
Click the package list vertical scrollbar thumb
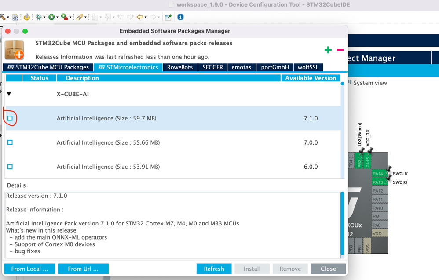[342, 84]
